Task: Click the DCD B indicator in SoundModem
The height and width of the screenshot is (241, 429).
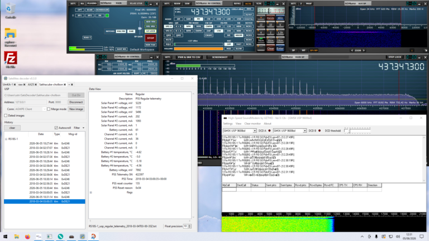Action: [x=320, y=131]
